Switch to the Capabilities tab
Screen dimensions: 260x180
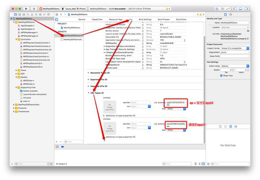97,20
